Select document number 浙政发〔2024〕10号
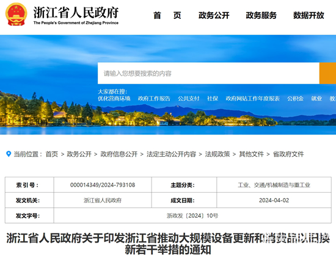This screenshot has width=336, height=256. 192,216
